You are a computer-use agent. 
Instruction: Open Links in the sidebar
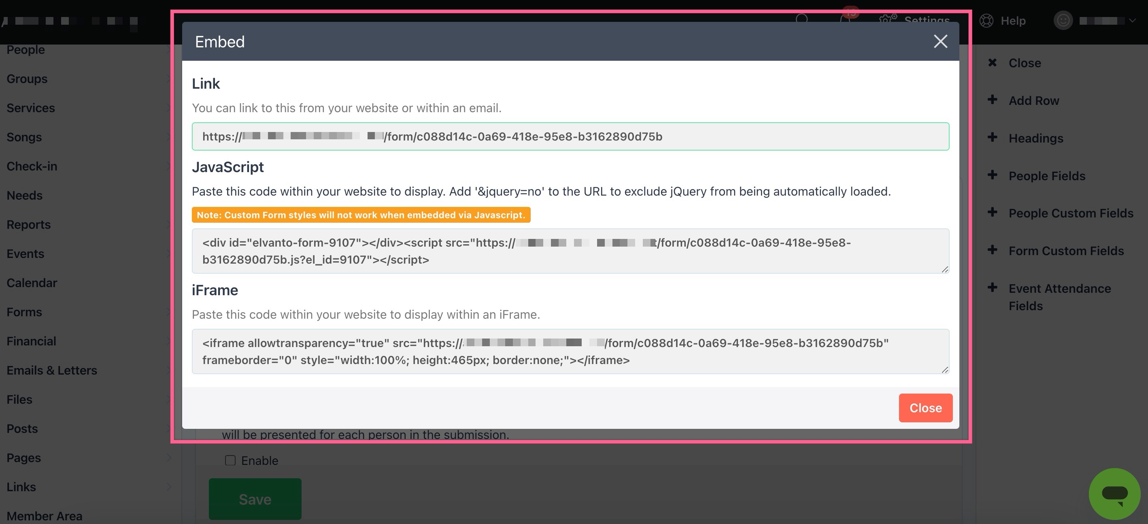[x=21, y=486]
